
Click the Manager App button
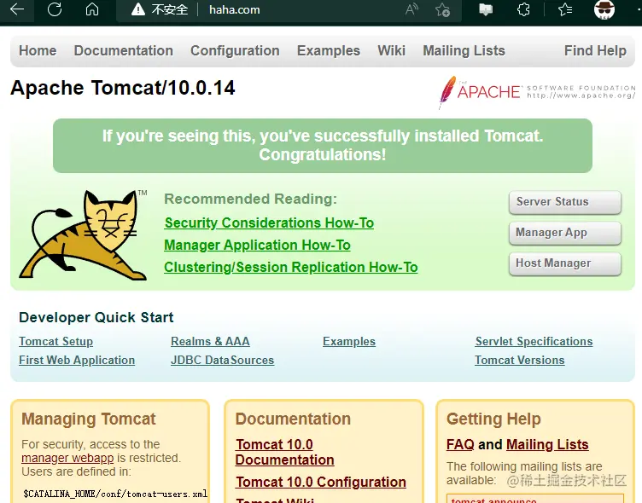pyautogui.click(x=564, y=233)
